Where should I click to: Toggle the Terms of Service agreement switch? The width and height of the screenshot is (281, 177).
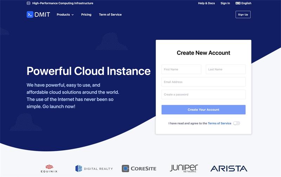pyautogui.click(x=236, y=123)
